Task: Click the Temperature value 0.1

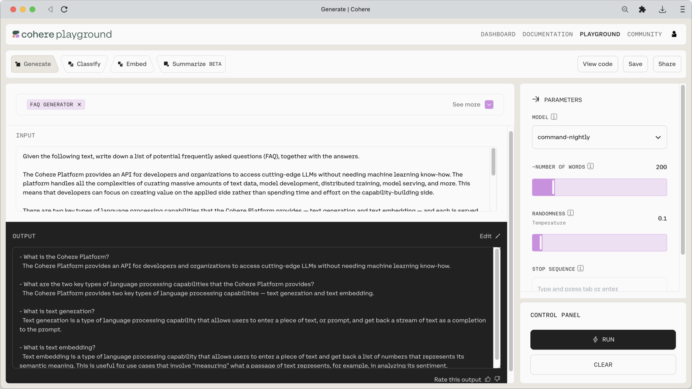Action: (x=662, y=218)
